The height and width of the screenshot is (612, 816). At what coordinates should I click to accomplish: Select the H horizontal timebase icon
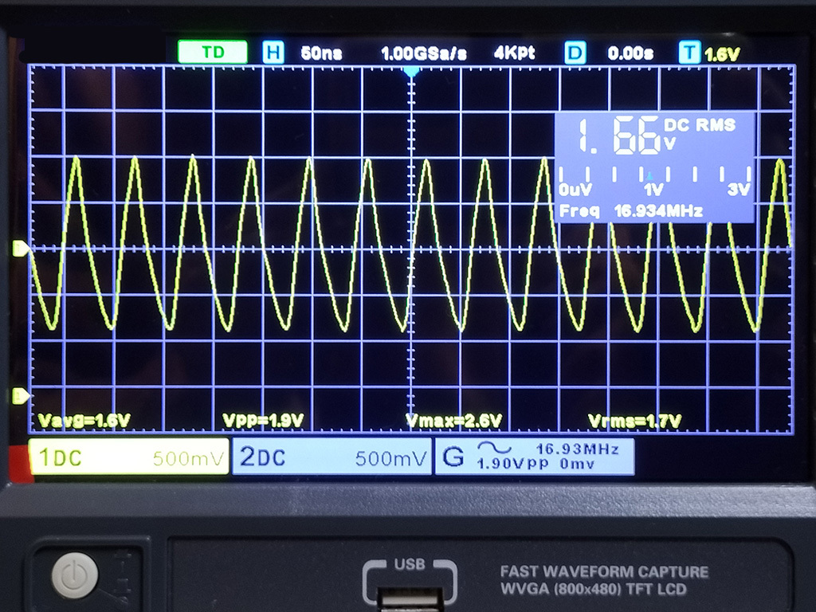[273, 53]
